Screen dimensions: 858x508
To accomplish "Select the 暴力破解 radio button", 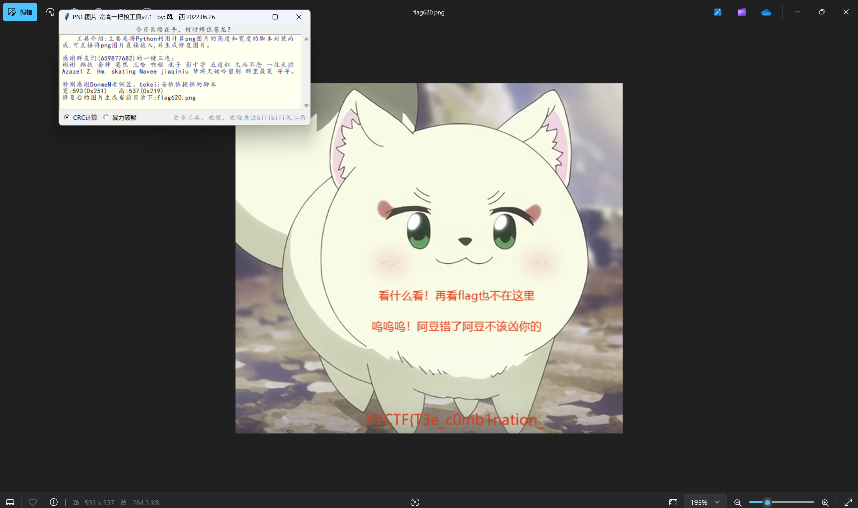I will [106, 117].
